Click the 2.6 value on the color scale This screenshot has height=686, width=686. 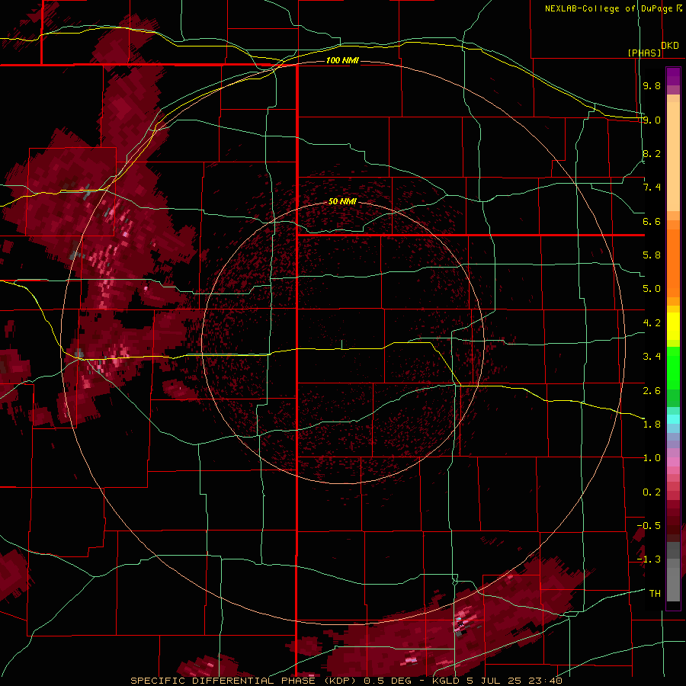click(652, 390)
